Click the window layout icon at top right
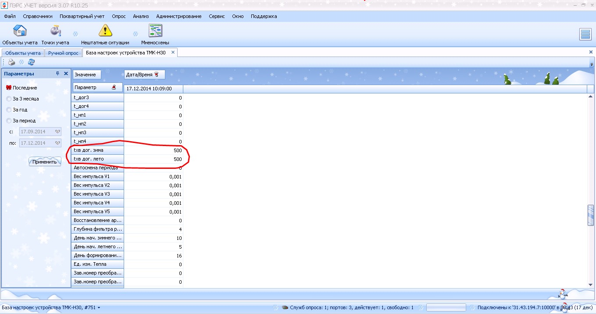This screenshot has width=596, height=314. (585, 34)
